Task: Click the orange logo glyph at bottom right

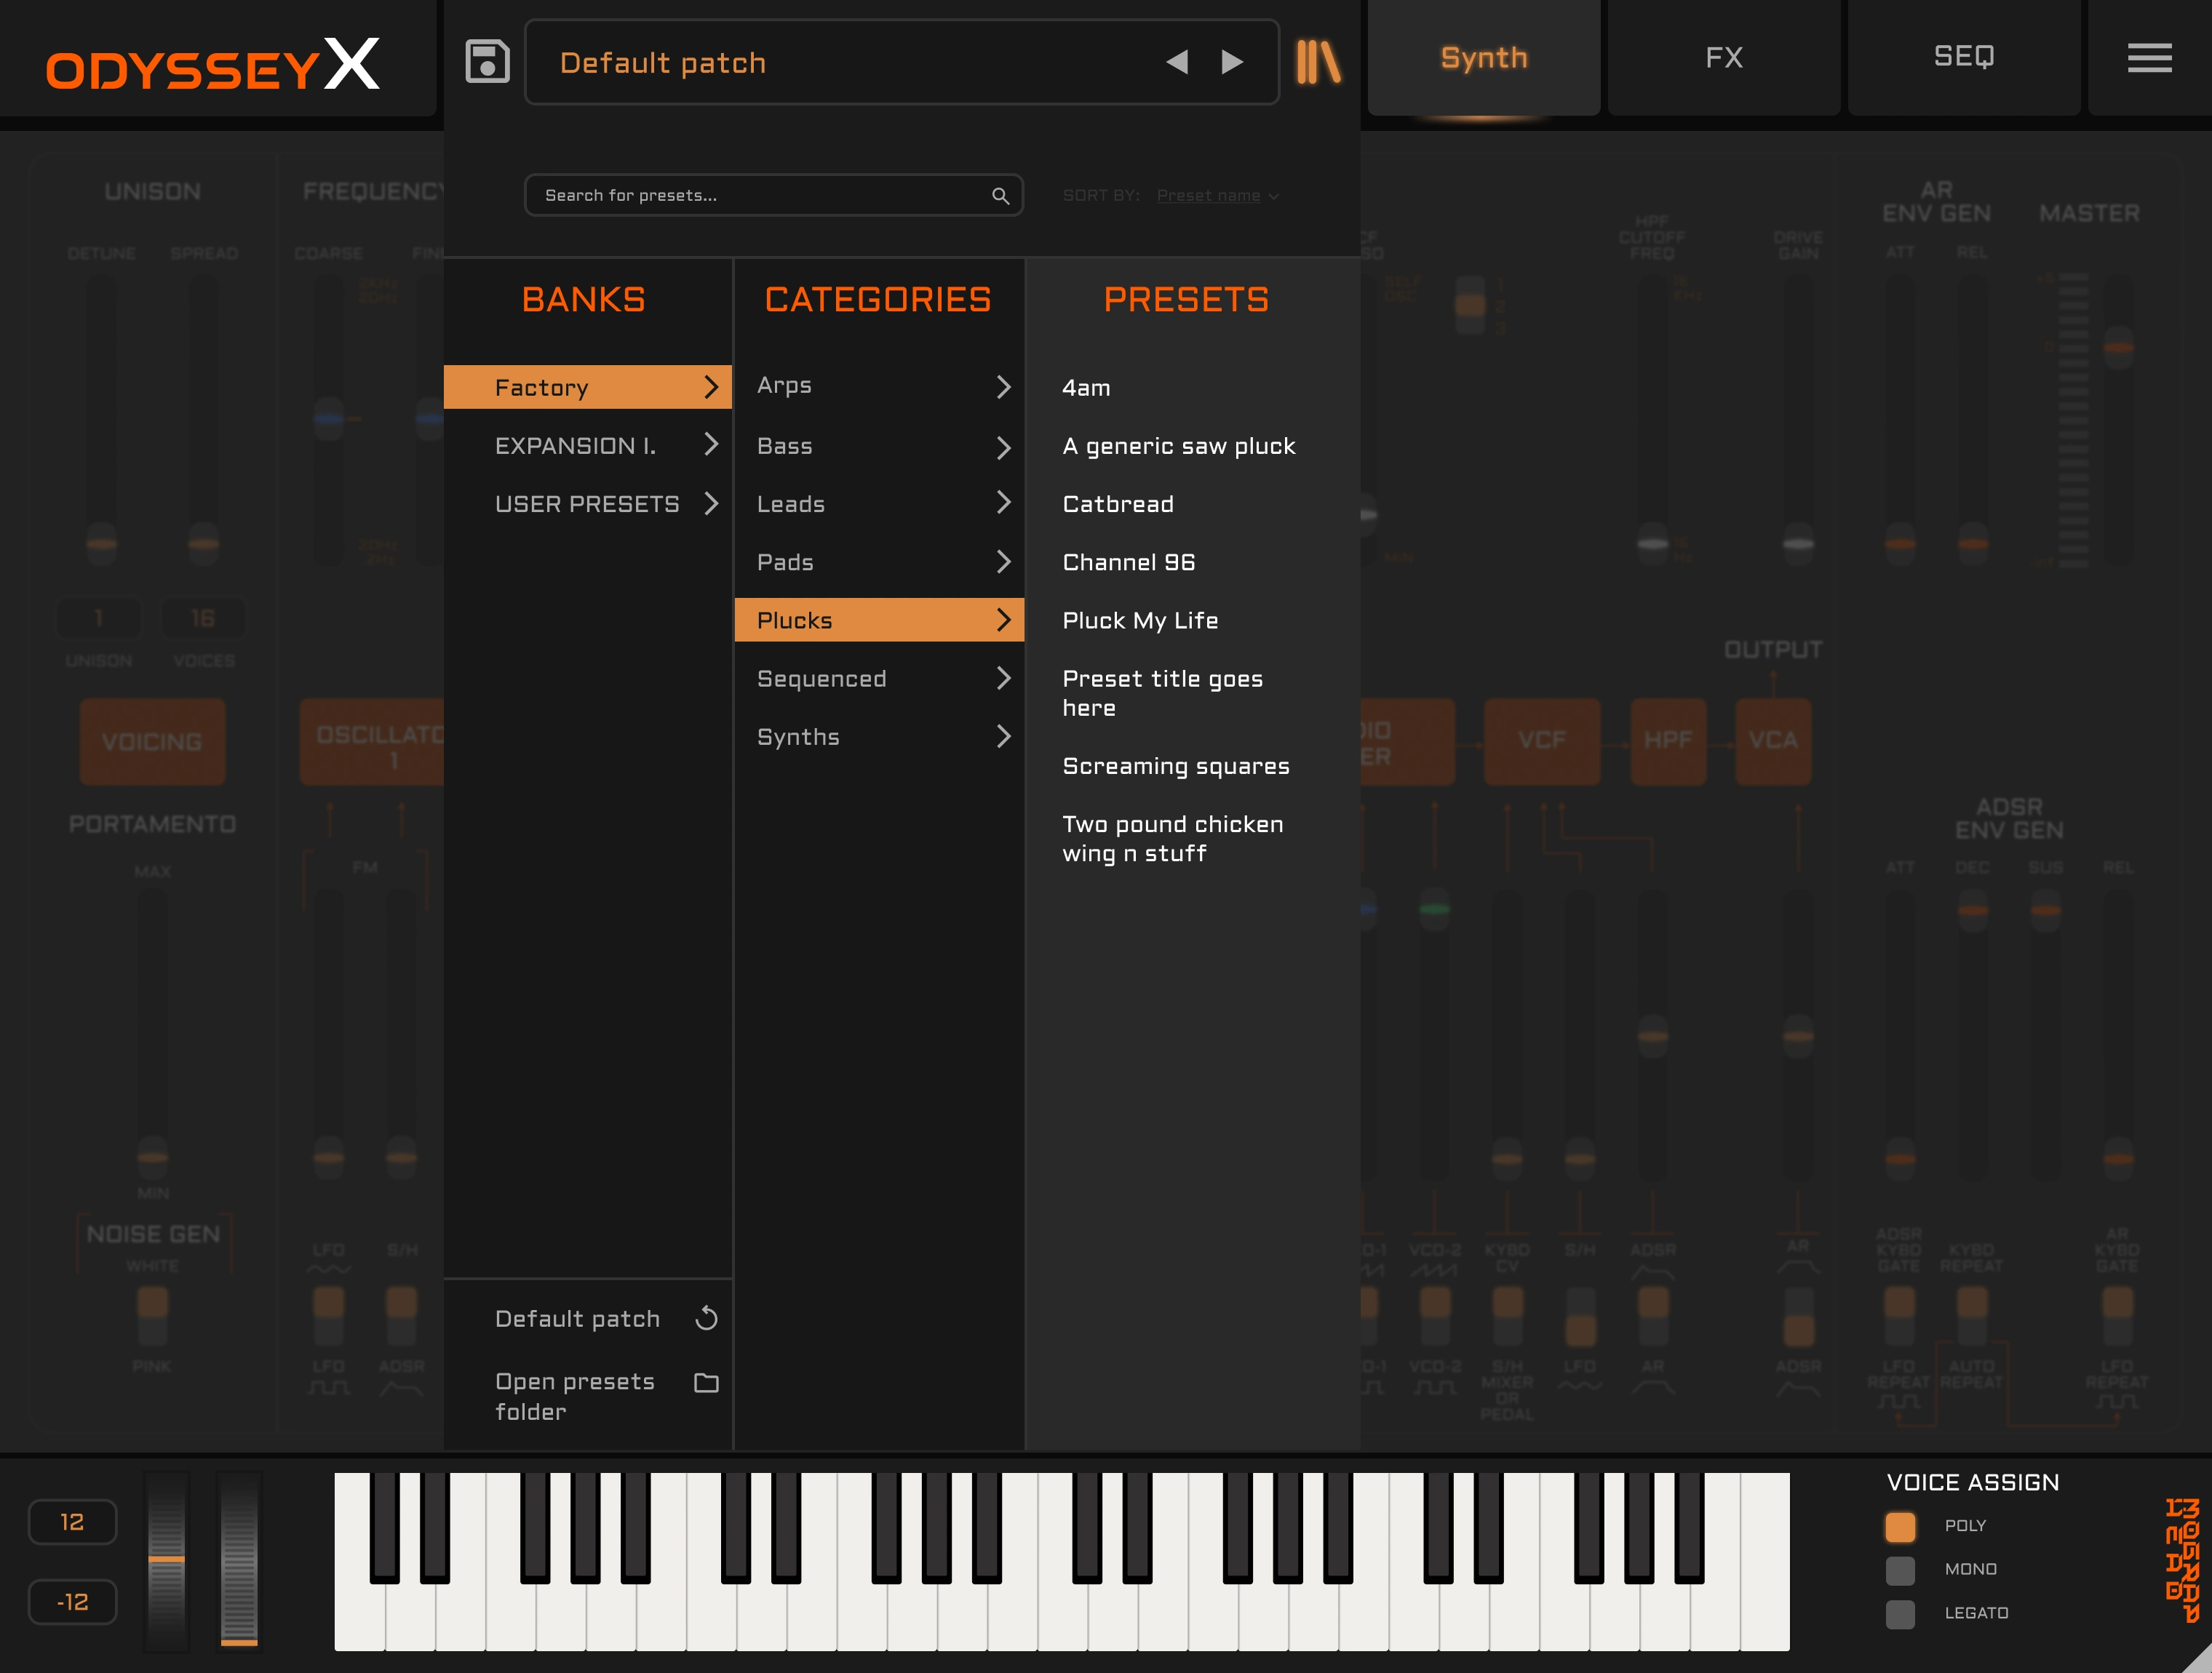Action: 2182,1559
